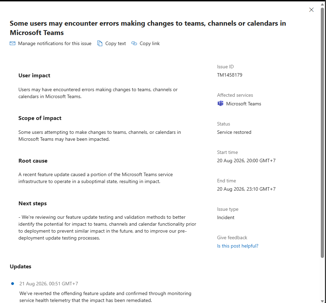Click the Updates section heading
The width and height of the screenshot is (326, 303).
click(20, 267)
